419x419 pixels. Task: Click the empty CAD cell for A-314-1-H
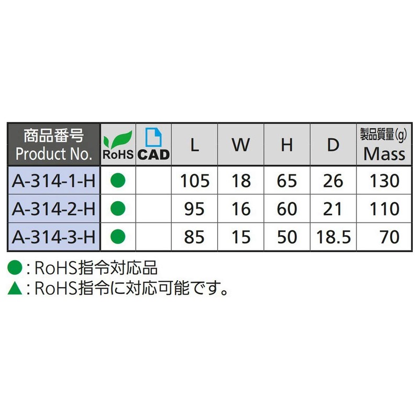[x=153, y=181]
